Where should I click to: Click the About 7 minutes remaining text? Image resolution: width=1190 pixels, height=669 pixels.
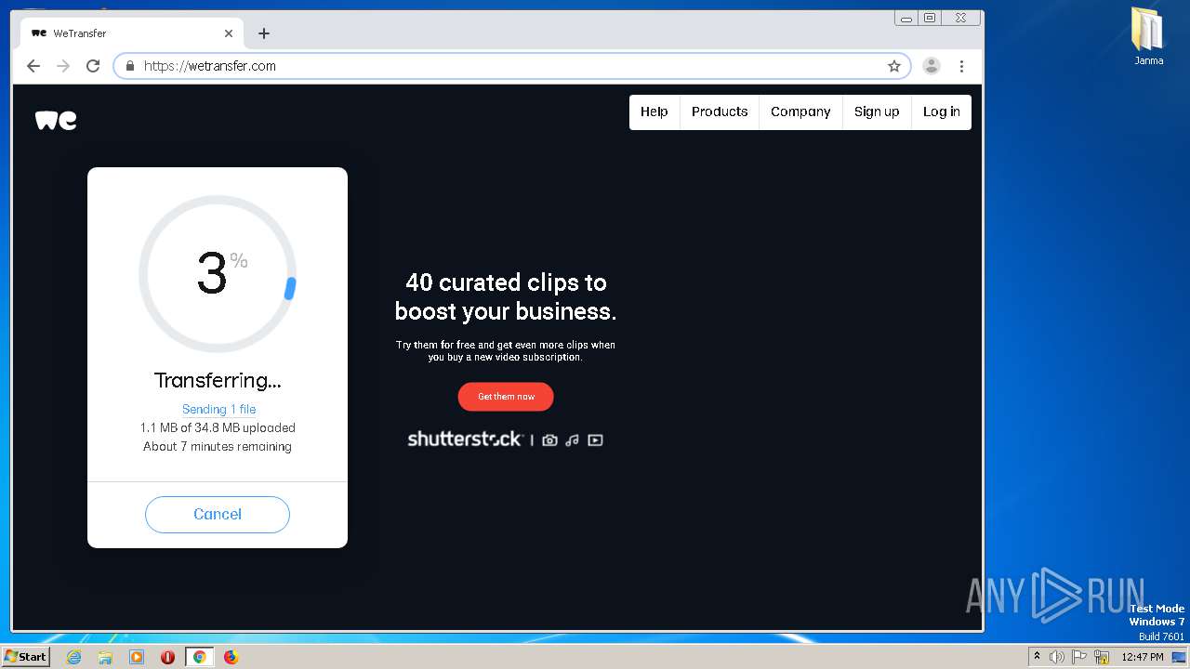[x=218, y=446]
